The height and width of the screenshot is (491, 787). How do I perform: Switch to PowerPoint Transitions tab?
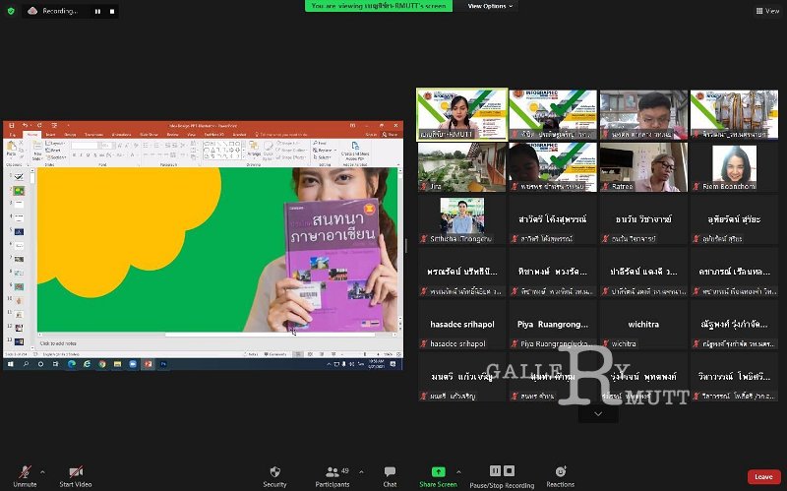point(93,135)
